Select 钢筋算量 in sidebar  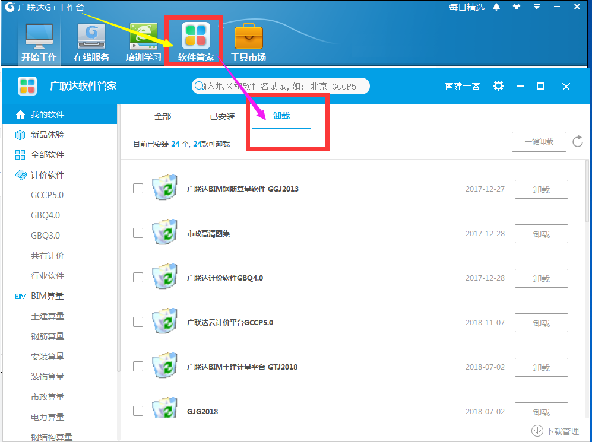(x=47, y=336)
